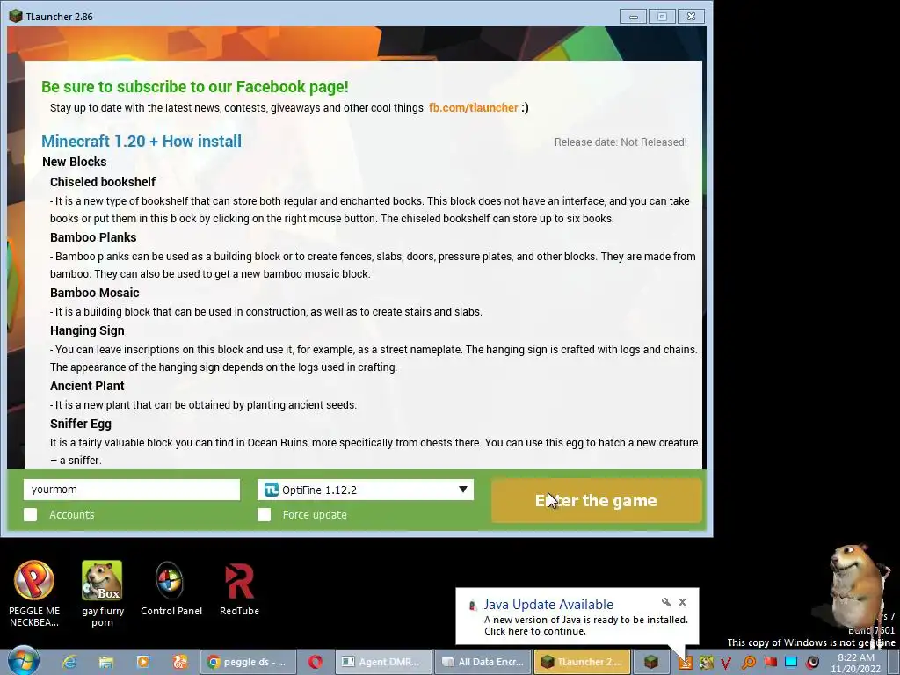The height and width of the screenshot is (675, 900).
Task: Open the Windows Start menu orb
Action: click(x=23, y=661)
